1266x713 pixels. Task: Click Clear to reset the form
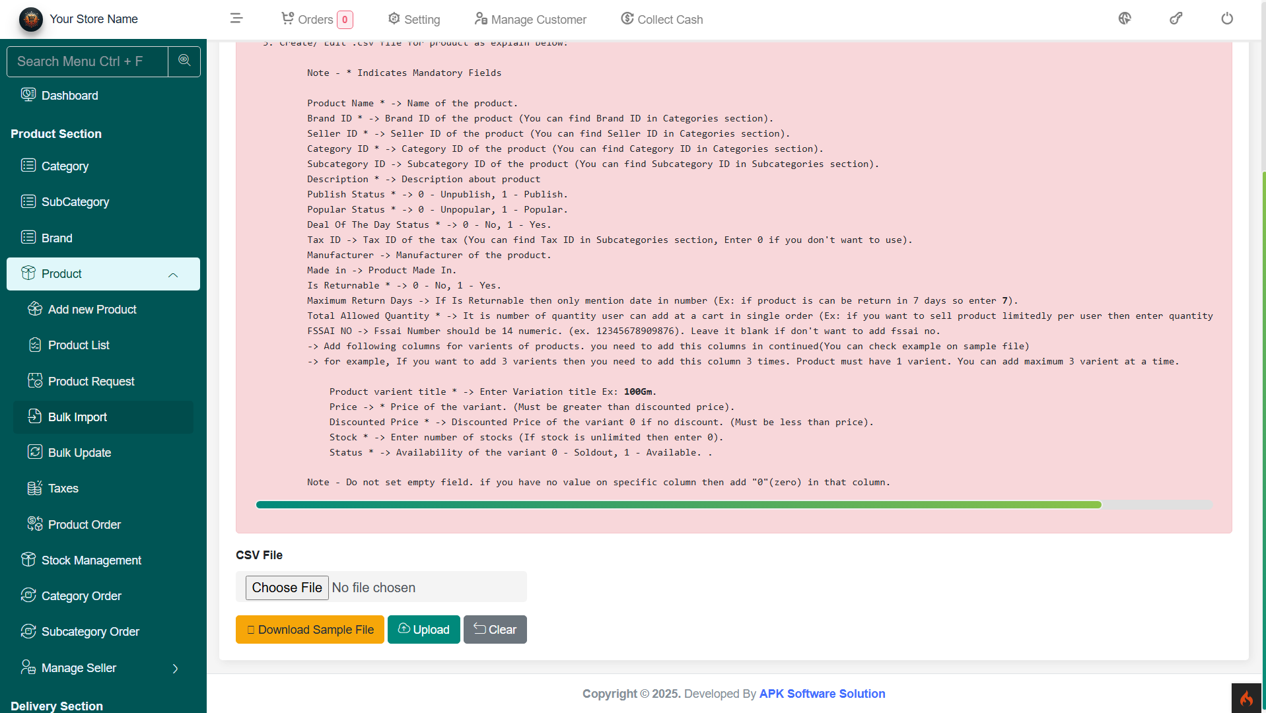(x=495, y=630)
